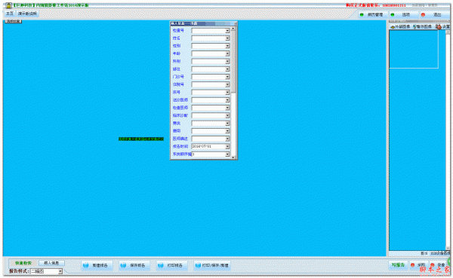Expand the 年龄 combo box
This screenshot has width=453, height=278.
(227, 53)
